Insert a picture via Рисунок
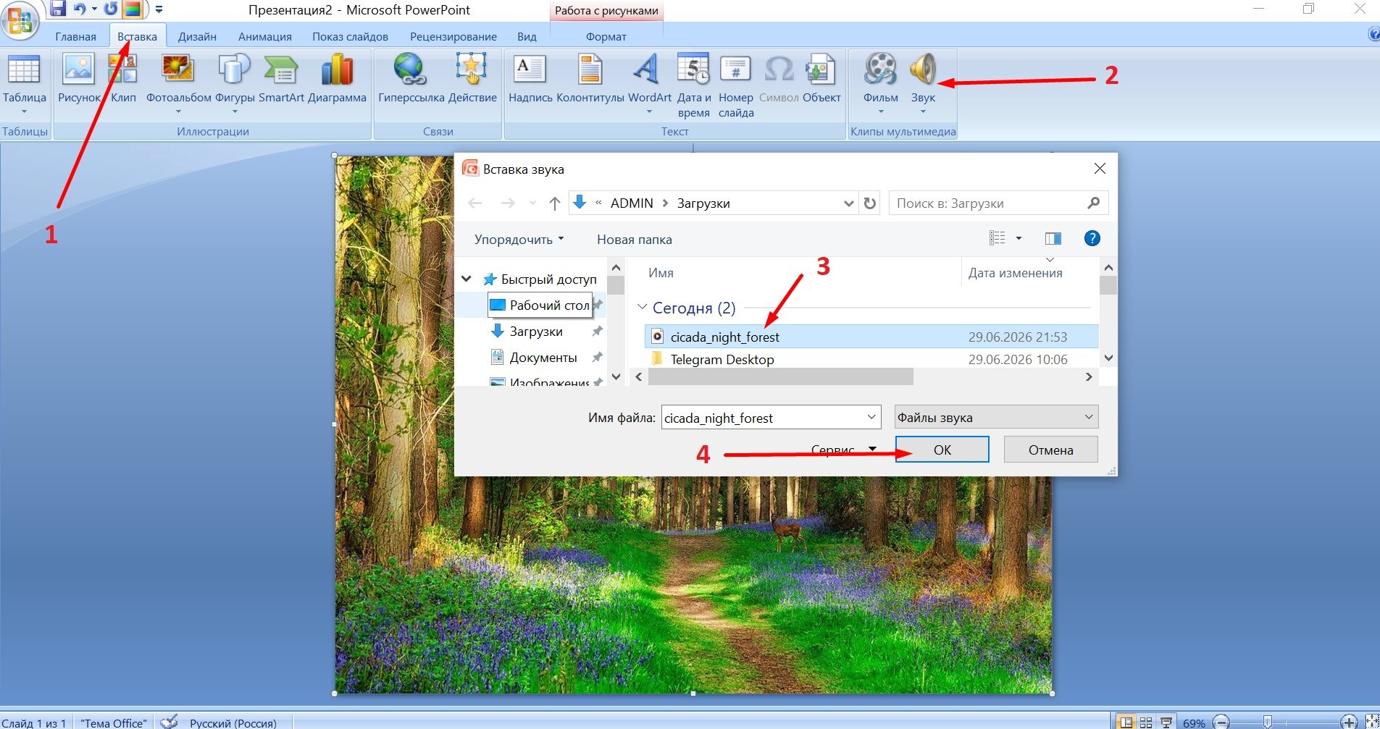1380x729 pixels. [79, 80]
